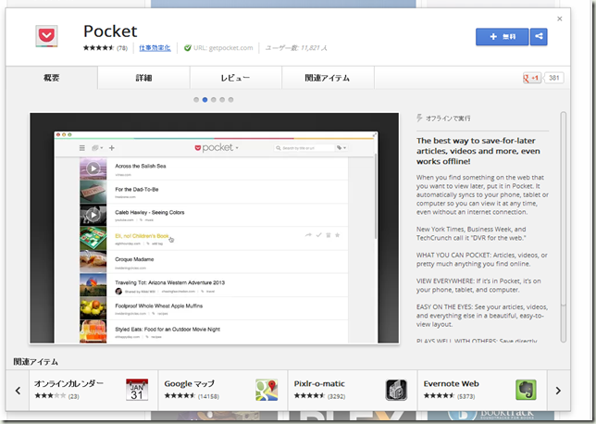Open the tag filter dropdown in Pocket preview toolbar
Screen dimensions: 596x424
click(x=97, y=148)
